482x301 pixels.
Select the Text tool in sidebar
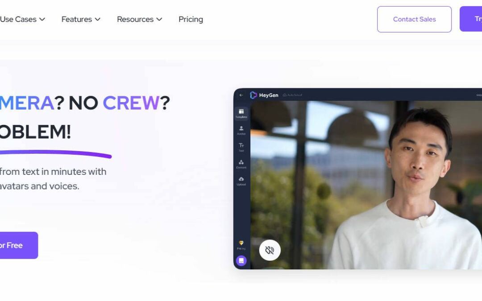coord(241,147)
